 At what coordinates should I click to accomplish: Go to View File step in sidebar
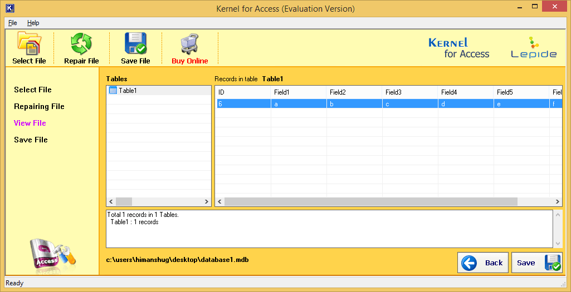click(x=30, y=123)
